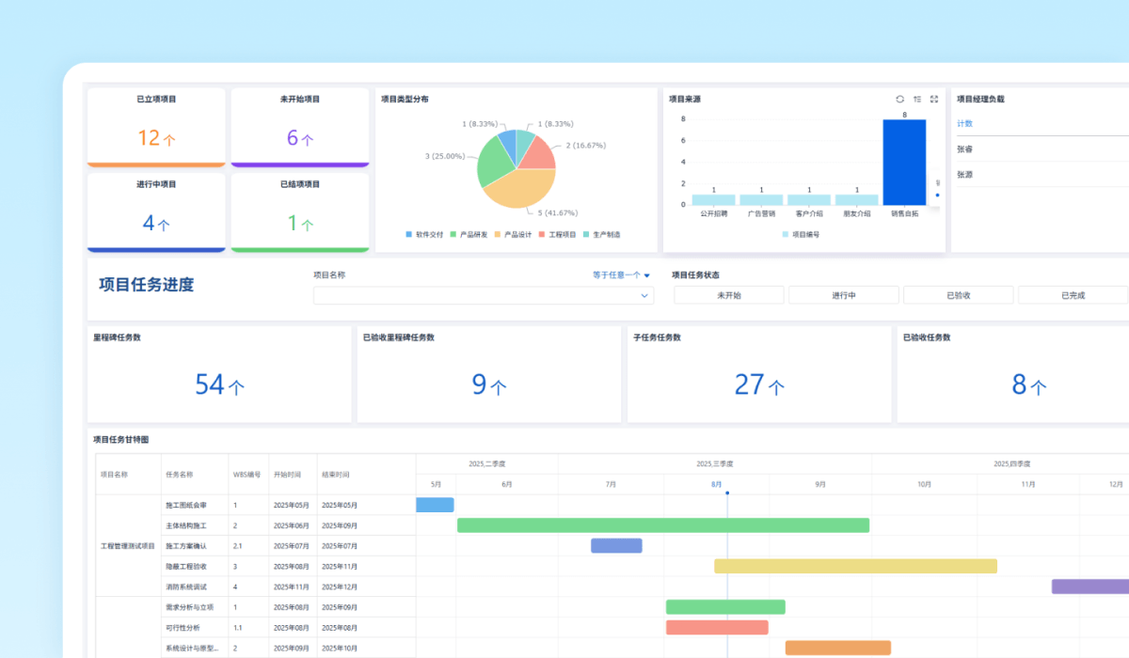Toggle 软件交付 legend entry in pie chart
This screenshot has height=658, width=1129.
(424, 234)
